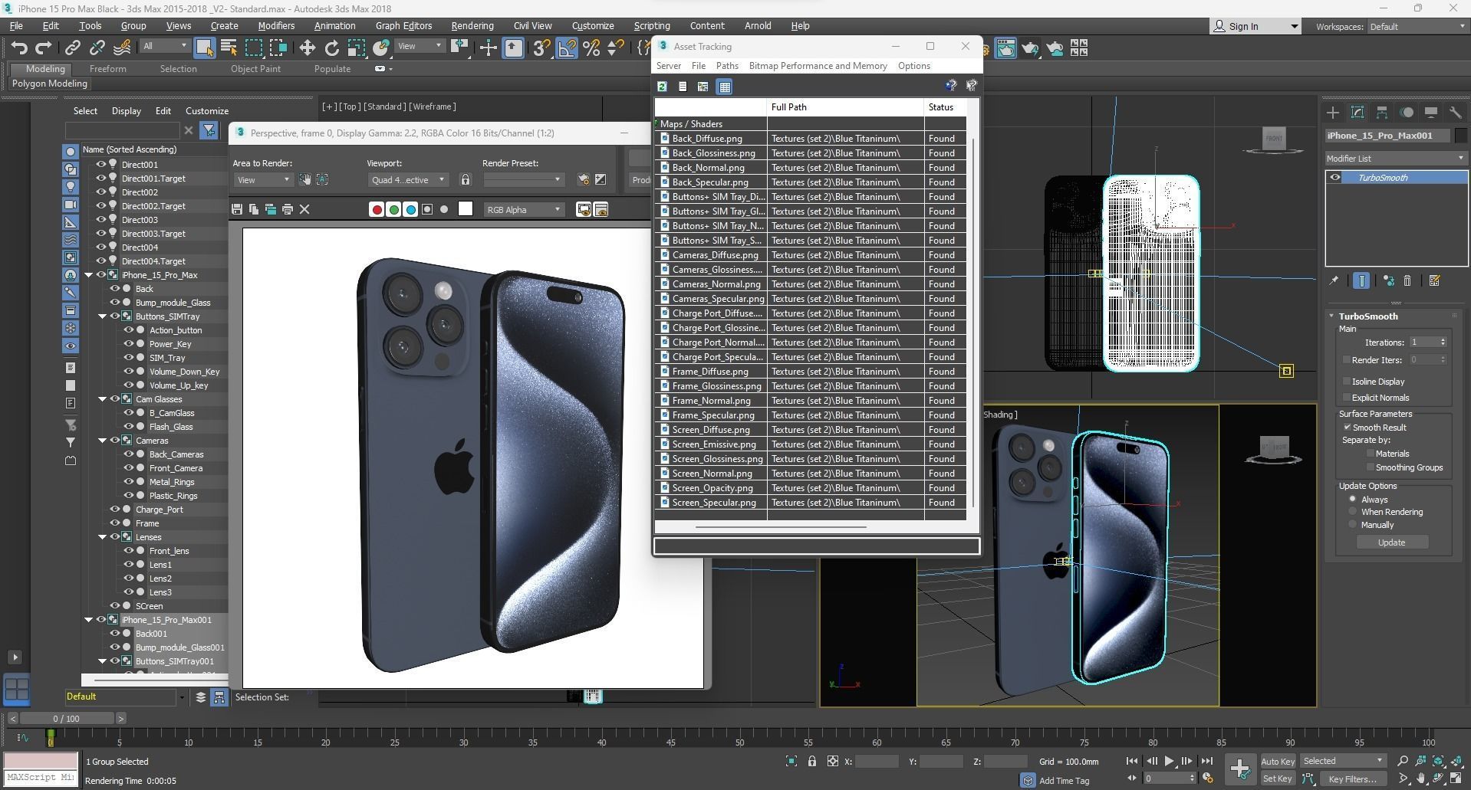Image resolution: width=1471 pixels, height=790 pixels.
Task: Click the Undo arrow in main toolbar
Action: [19, 48]
